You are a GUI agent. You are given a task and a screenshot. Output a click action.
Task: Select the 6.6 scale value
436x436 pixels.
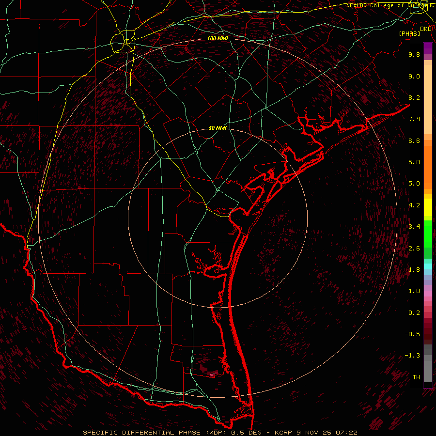pos(414,140)
